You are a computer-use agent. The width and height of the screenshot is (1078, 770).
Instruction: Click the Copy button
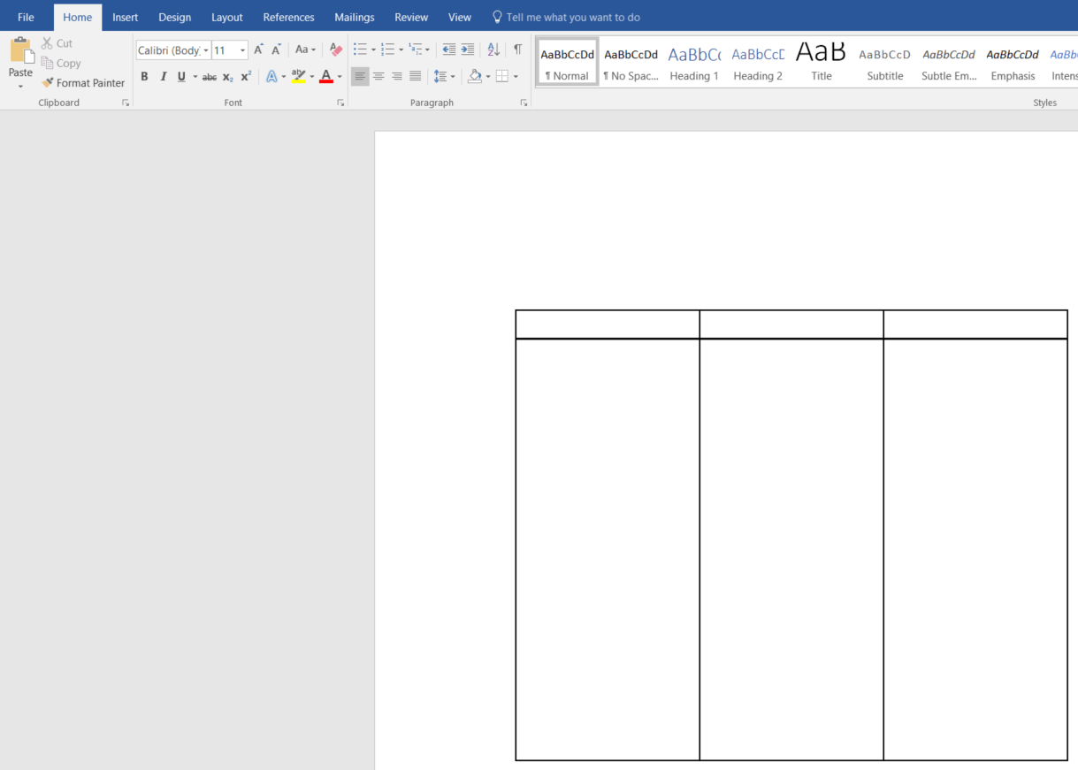[x=61, y=64]
